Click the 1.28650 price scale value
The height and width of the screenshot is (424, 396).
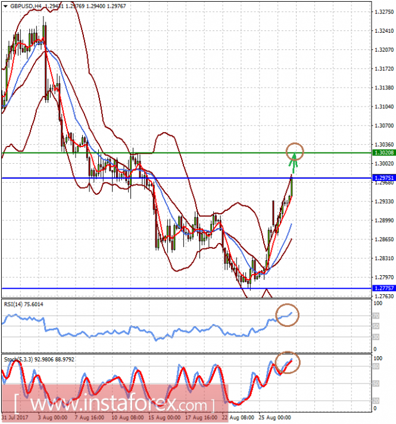click(384, 239)
